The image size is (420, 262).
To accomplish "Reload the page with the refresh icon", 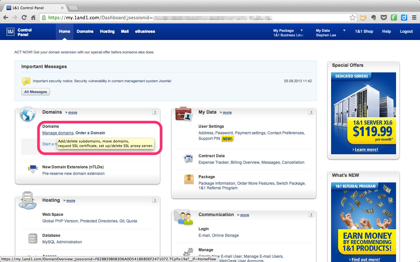I will [24, 18].
